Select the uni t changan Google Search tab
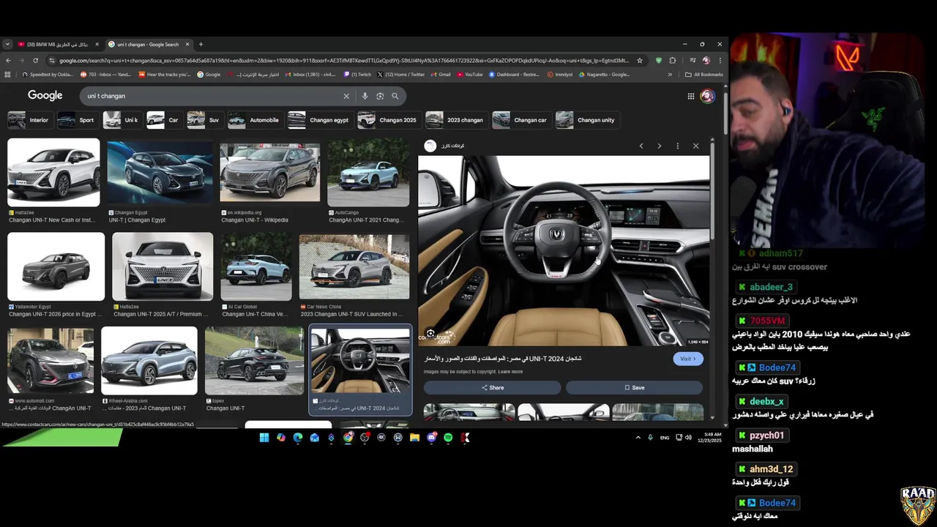Image resolution: width=937 pixels, height=527 pixels. (149, 44)
